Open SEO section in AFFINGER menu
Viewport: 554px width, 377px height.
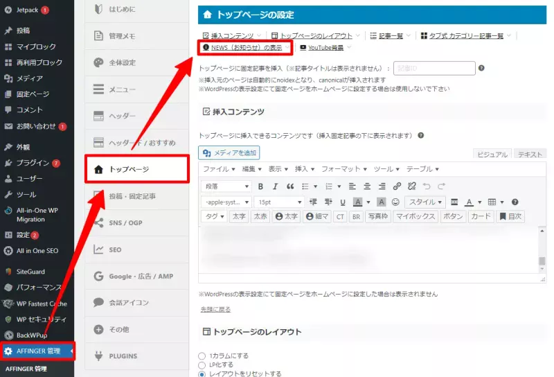136,249
